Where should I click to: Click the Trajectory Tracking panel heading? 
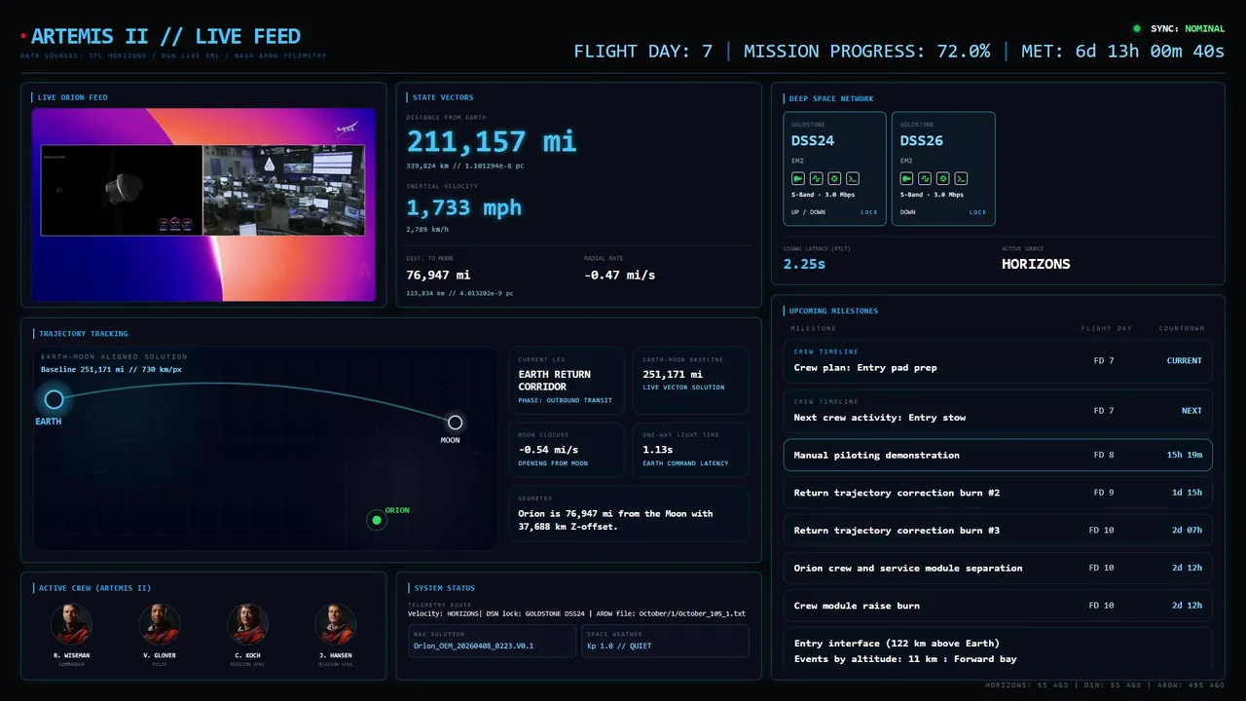[x=84, y=334]
